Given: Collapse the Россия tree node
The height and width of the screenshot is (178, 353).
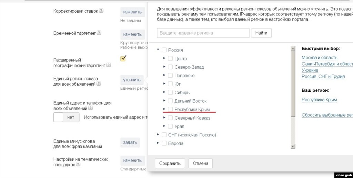Looking at the screenshot, I should [x=158, y=50].
